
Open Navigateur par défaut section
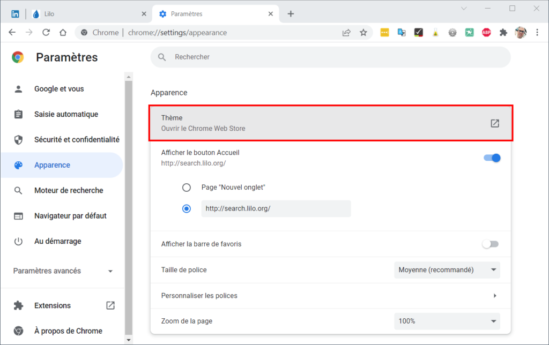[x=62, y=216]
